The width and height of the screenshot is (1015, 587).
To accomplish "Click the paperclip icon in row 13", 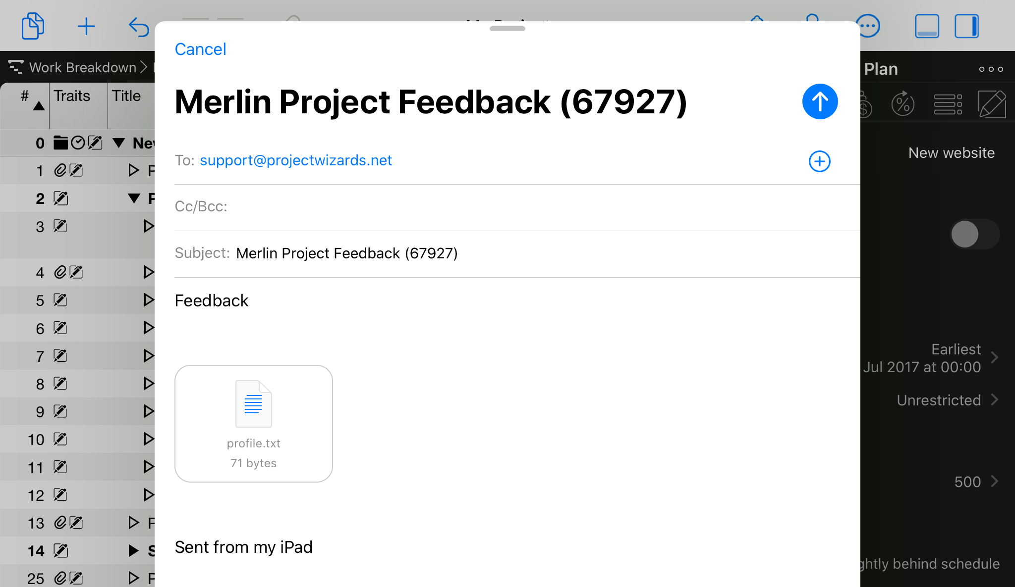I will coord(60,522).
